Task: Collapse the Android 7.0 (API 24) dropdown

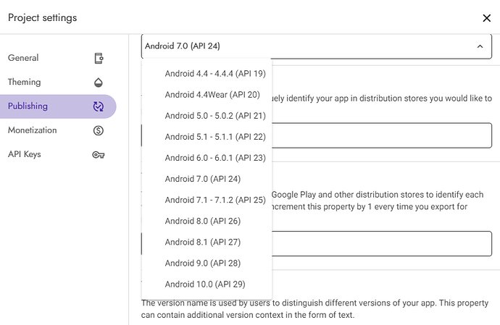Action: coord(317,46)
